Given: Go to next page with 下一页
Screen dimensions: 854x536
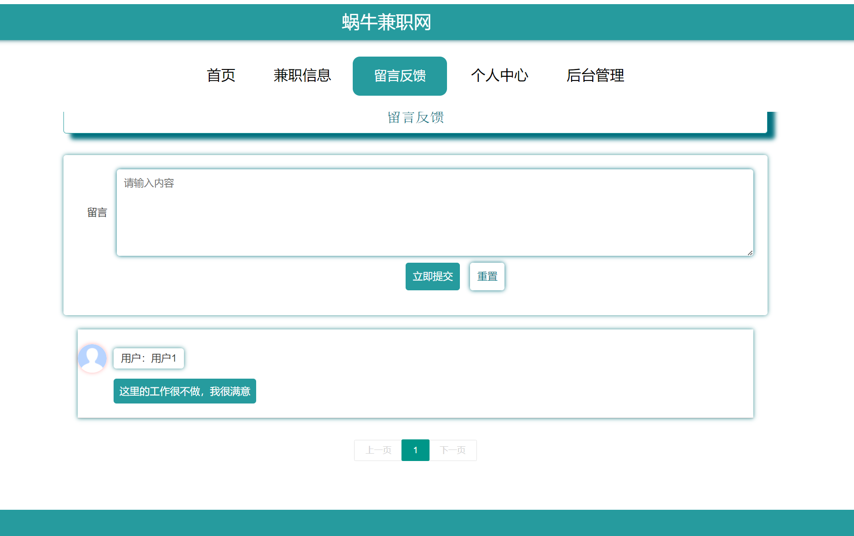Looking at the screenshot, I should tap(453, 450).
